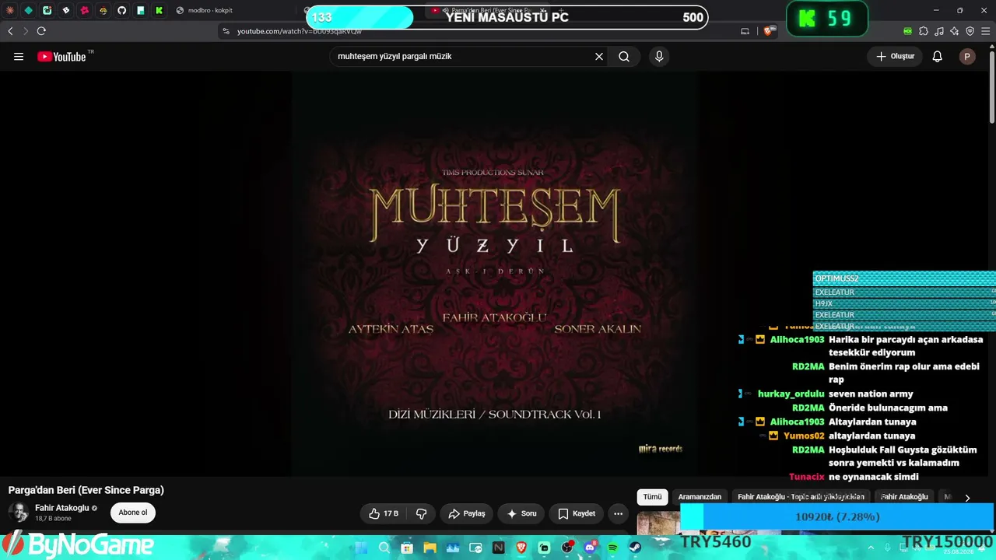
Task: Select the Aramanızdan filter chip
Action: pyautogui.click(x=700, y=497)
